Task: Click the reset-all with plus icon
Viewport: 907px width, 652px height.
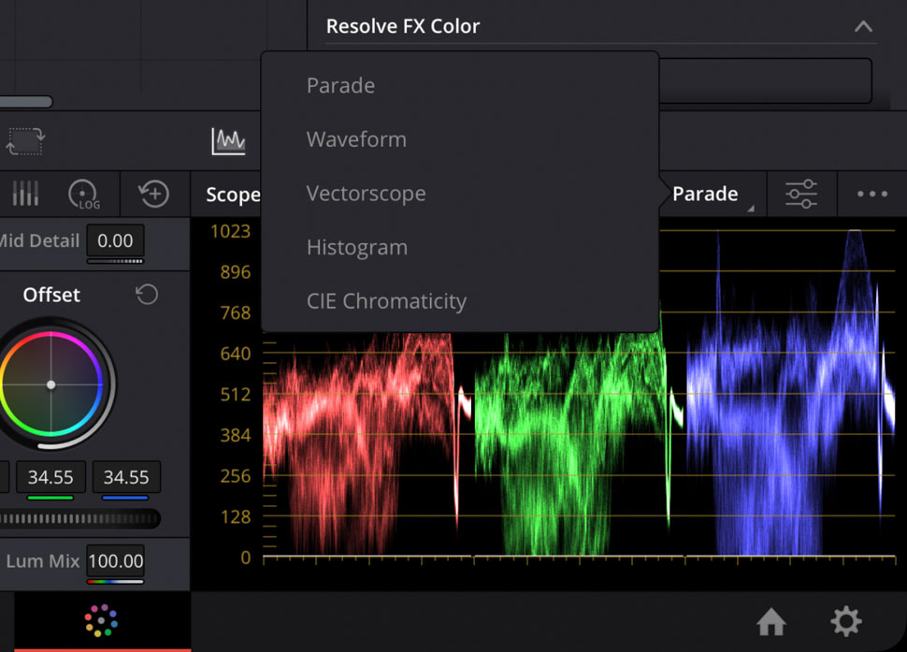Action: [x=154, y=194]
